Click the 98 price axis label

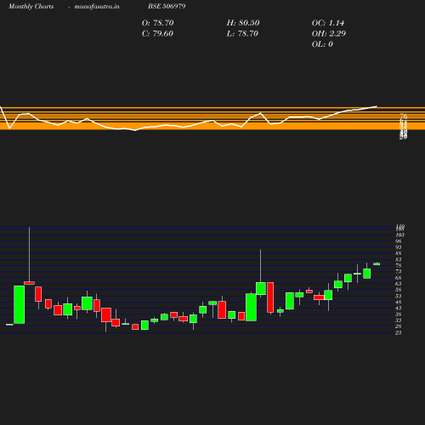coord(399,241)
